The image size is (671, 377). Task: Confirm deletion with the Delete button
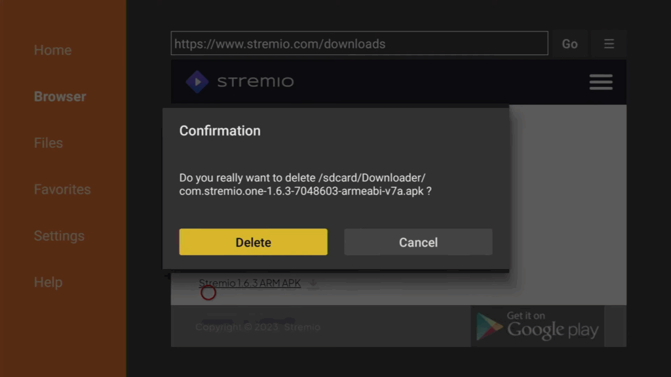tap(253, 242)
